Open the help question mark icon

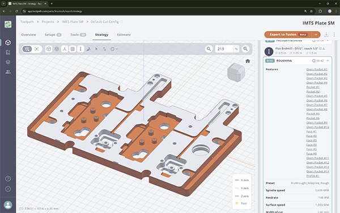coord(8,179)
